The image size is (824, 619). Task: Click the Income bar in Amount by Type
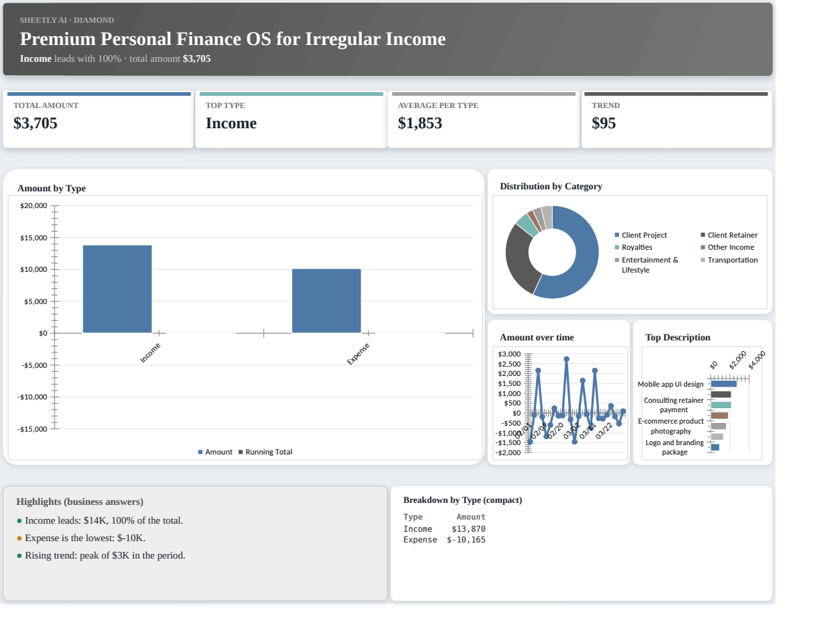point(118,289)
